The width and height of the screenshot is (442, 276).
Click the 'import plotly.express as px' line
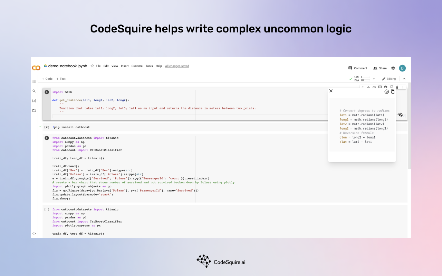pyautogui.click(x=76, y=226)
